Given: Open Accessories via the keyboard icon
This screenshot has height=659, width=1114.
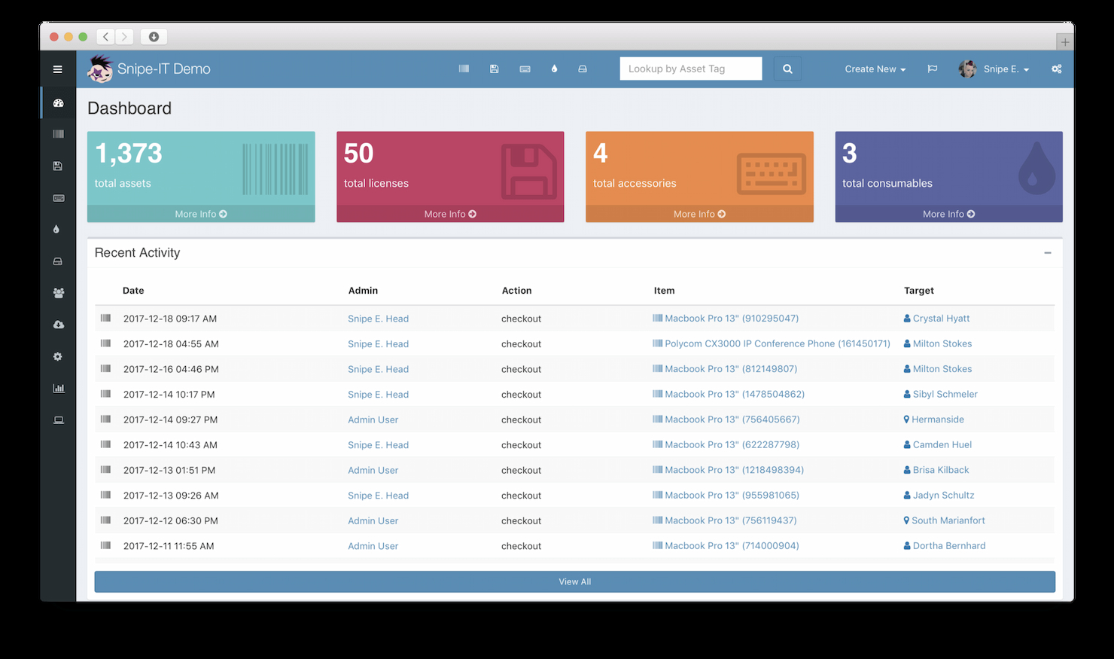Looking at the screenshot, I should pyautogui.click(x=525, y=69).
